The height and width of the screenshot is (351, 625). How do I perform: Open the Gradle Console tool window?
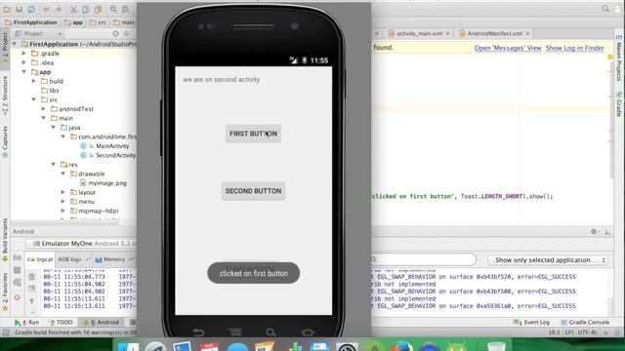pos(585,323)
